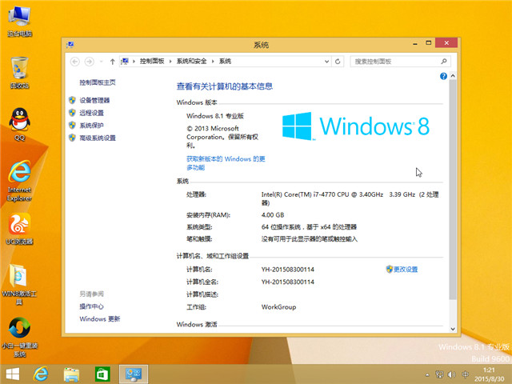Open Internet Explorer desktop shortcut
The height and width of the screenshot is (384, 512).
[x=19, y=181]
